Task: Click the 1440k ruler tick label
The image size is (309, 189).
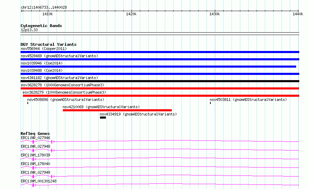Action: tap(298, 14)
